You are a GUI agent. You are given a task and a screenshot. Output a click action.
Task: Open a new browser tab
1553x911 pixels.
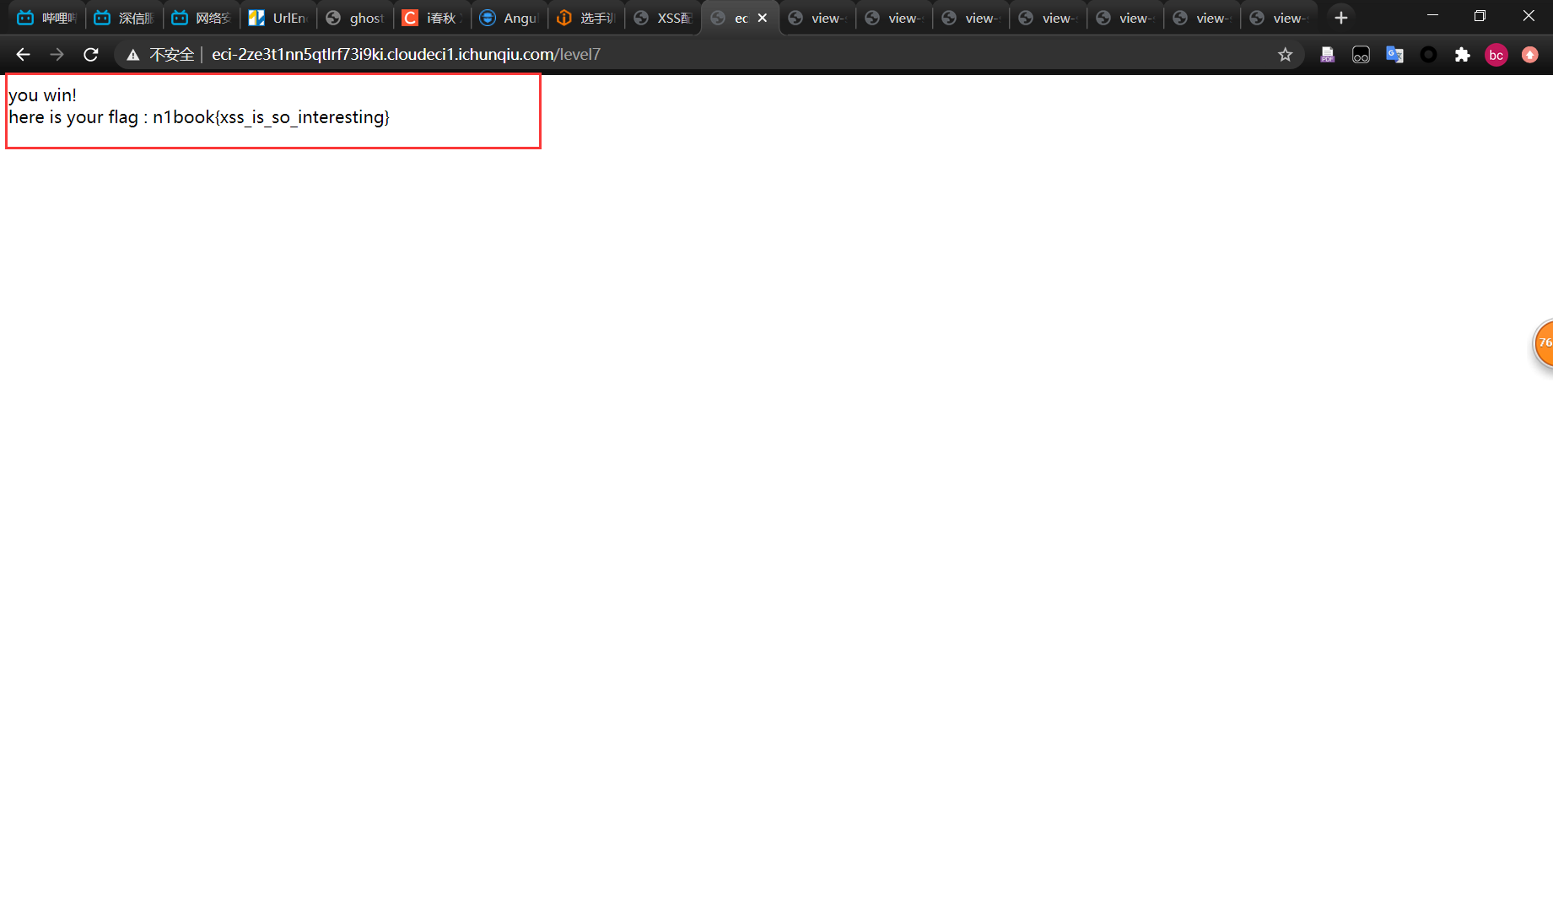click(x=1340, y=18)
